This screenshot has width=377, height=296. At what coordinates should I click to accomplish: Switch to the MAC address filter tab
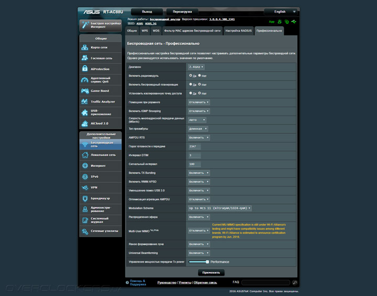pos(192,31)
